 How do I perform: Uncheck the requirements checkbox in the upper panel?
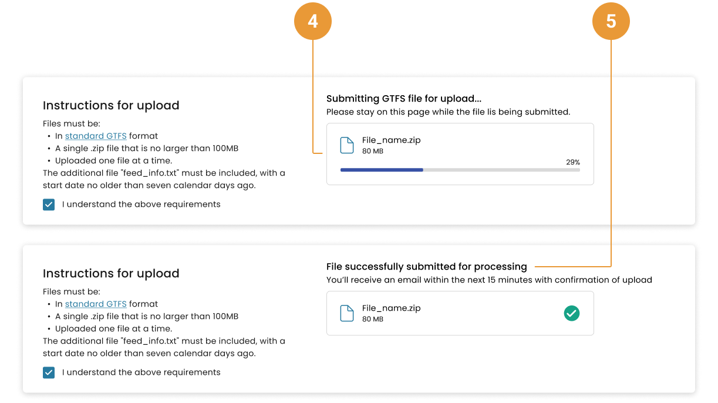49,204
